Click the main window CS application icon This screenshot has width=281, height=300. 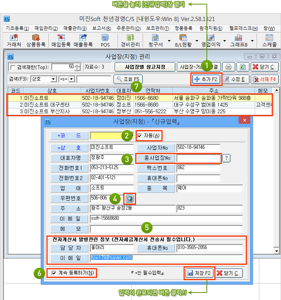tap(7, 19)
